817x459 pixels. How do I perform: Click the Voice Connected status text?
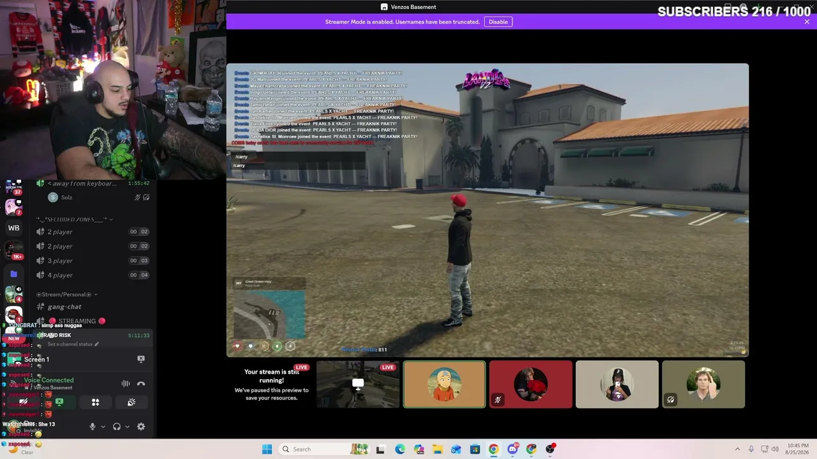tap(49, 380)
